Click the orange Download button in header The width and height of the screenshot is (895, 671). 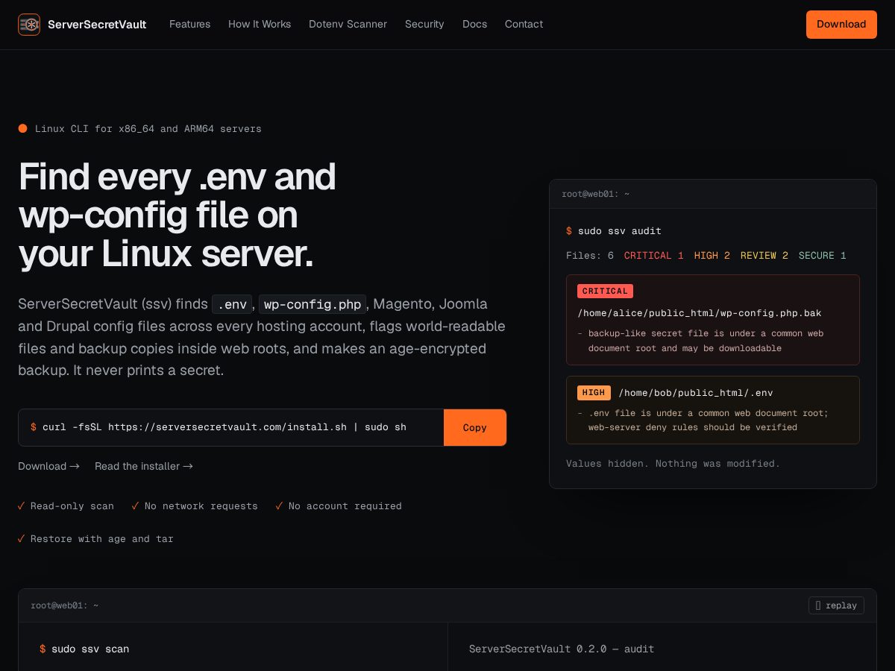(841, 25)
